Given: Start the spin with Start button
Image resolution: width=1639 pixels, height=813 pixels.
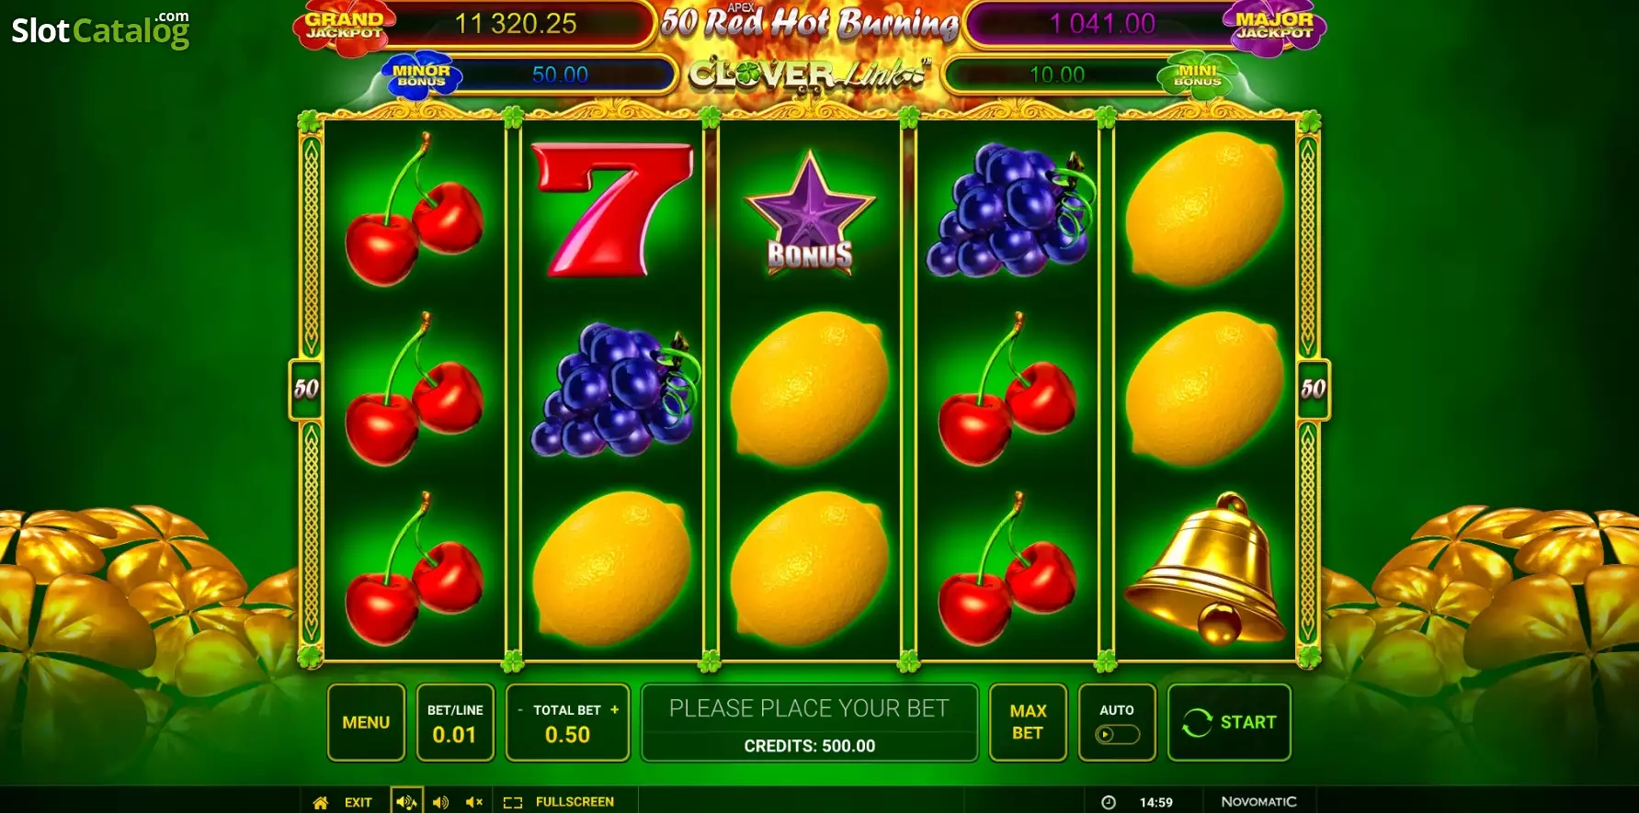Looking at the screenshot, I should tap(1229, 723).
